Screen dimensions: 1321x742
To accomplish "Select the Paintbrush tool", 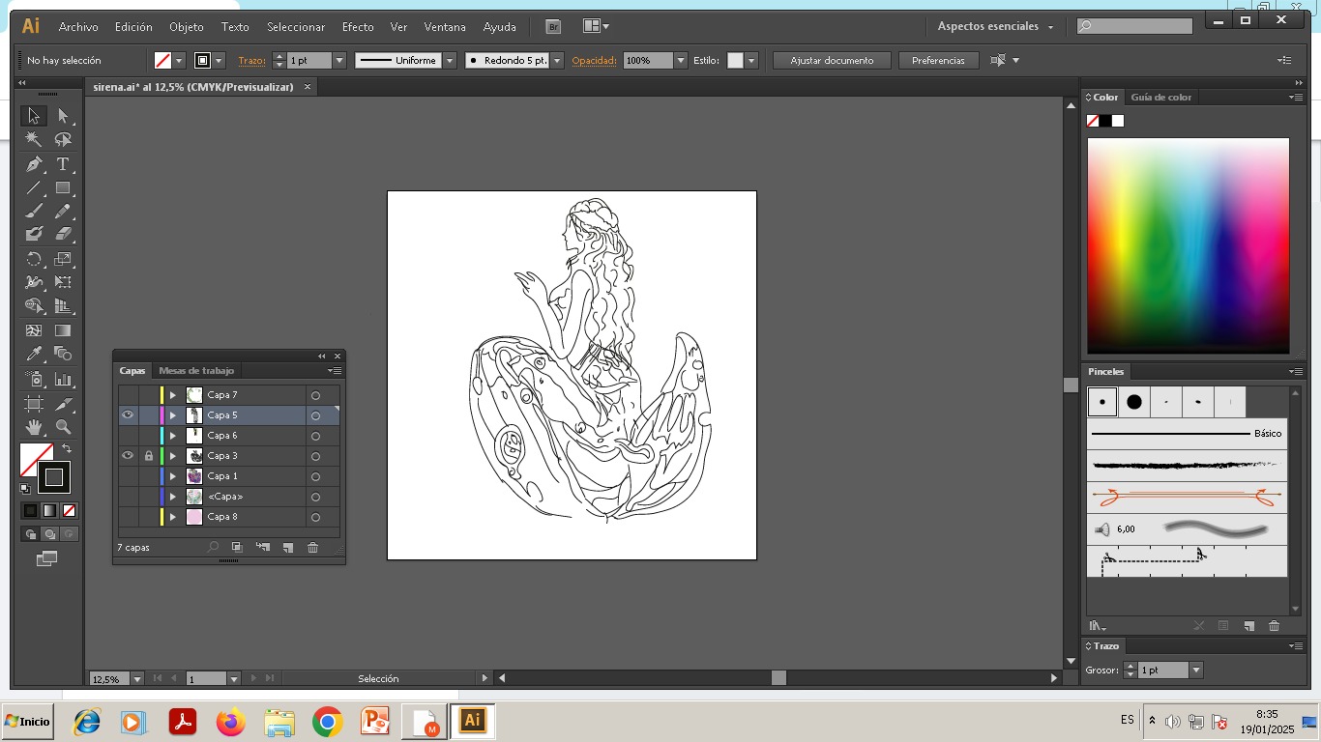I will (34, 211).
